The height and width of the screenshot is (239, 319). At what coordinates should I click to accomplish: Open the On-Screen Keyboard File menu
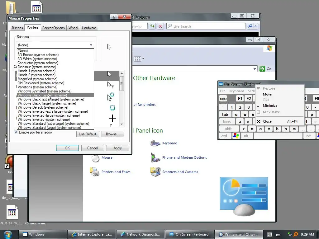(x=222, y=91)
